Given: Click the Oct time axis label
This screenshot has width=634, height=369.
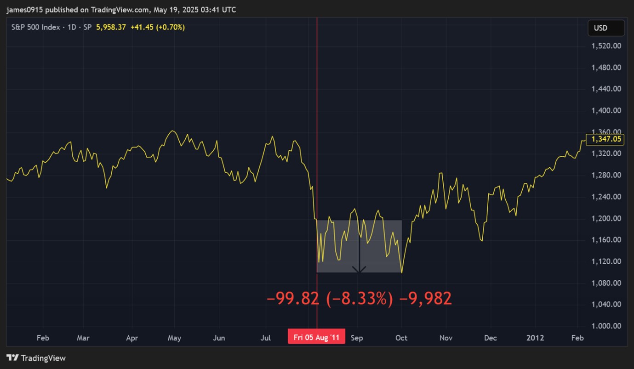Looking at the screenshot, I should (401, 338).
